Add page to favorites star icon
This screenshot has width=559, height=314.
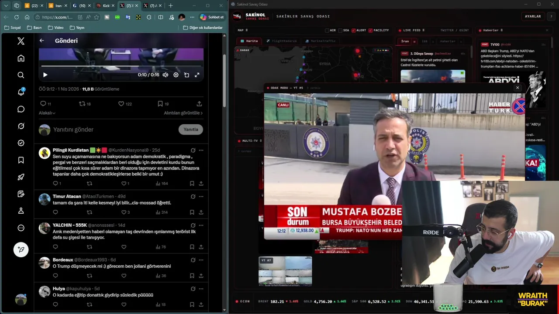pos(97,17)
